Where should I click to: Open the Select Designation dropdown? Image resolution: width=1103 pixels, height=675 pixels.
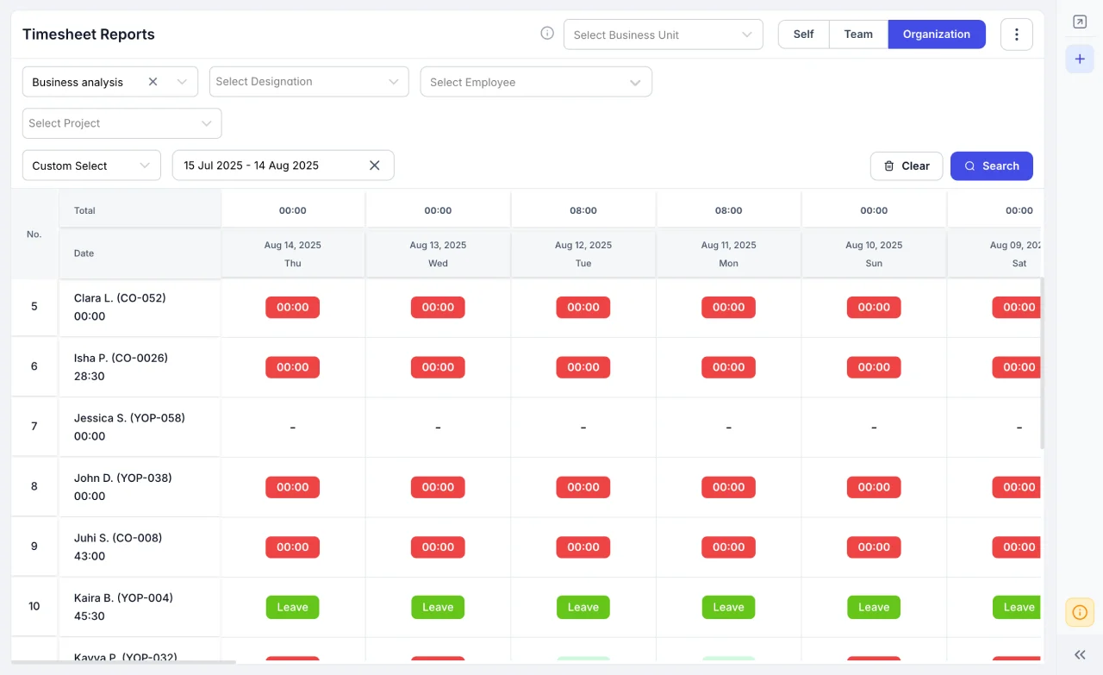pyautogui.click(x=308, y=82)
